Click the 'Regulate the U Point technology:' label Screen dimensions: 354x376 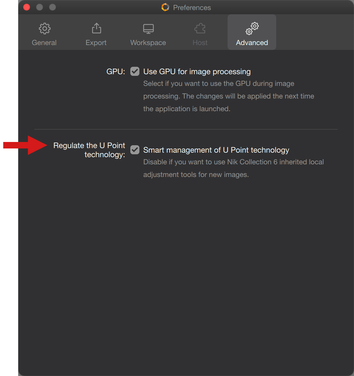pos(89,150)
